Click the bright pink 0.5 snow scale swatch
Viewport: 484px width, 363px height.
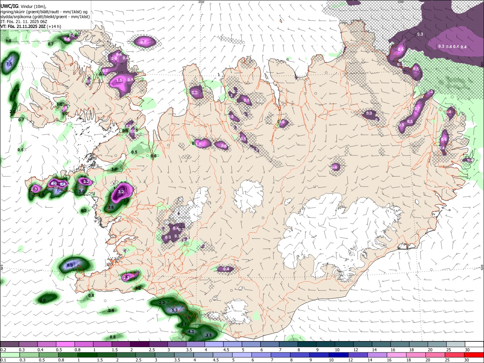point(65,344)
